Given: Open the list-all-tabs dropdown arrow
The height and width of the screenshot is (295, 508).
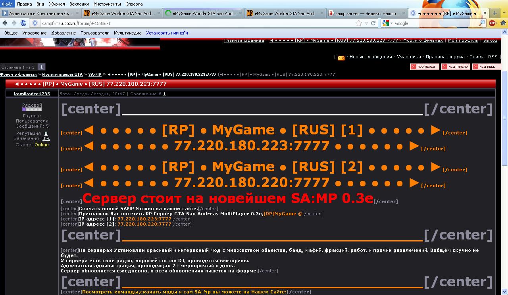Looking at the screenshot, I should coord(504,13).
